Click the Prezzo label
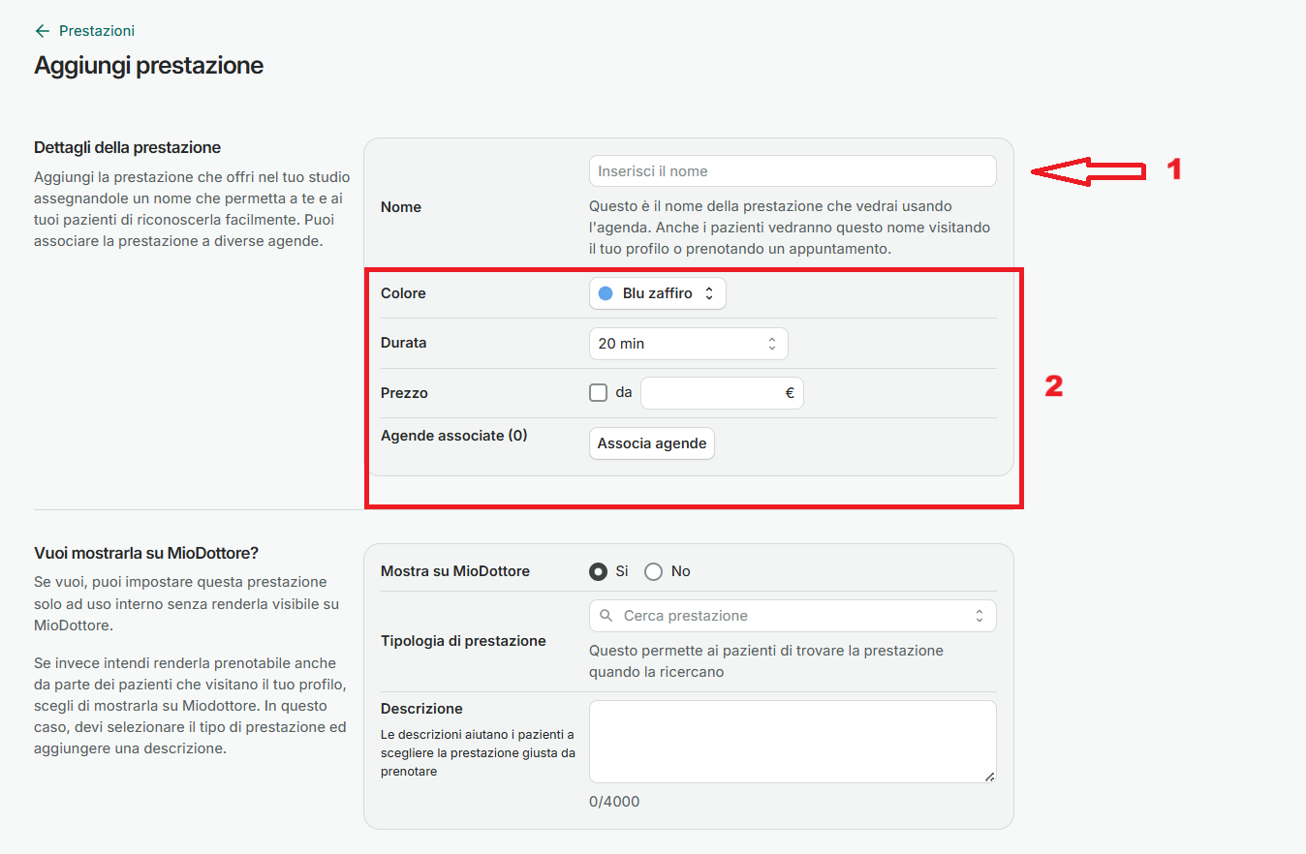1306x854 pixels. (405, 393)
